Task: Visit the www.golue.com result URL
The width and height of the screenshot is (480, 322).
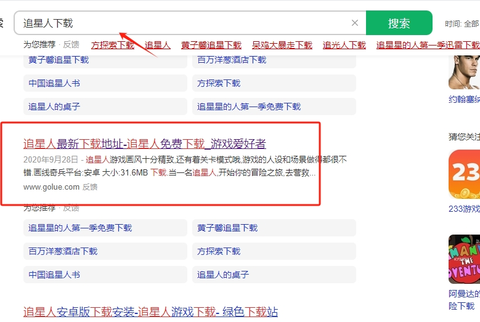Action: point(51,187)
